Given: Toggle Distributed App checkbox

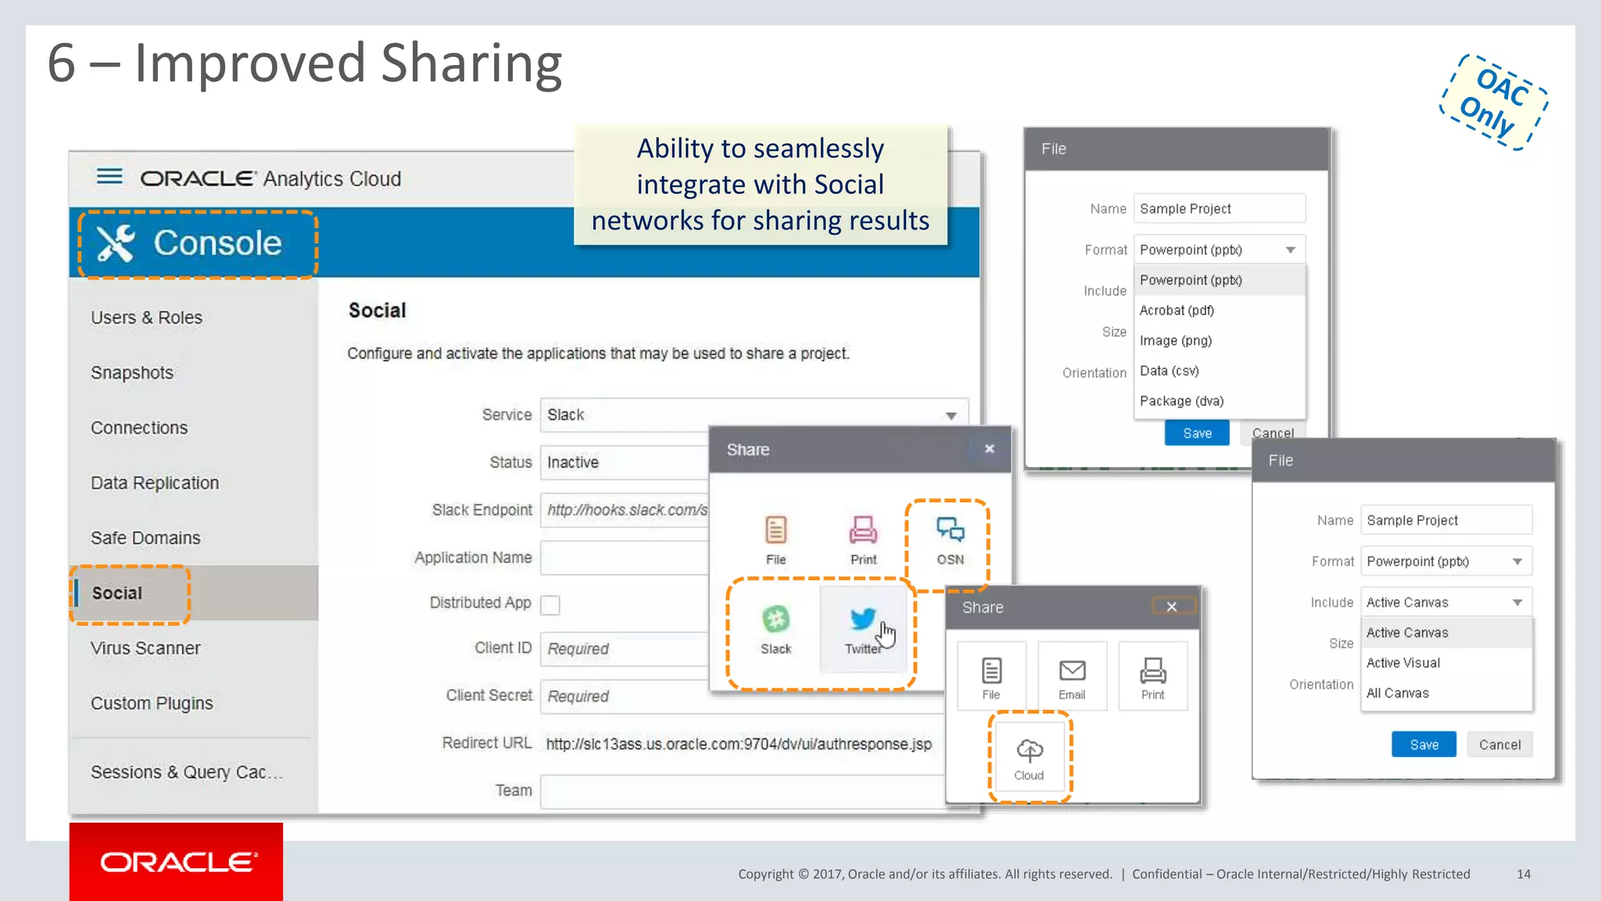Looking at the screenshot, I should pyautogui.click(x=550, y=605).
